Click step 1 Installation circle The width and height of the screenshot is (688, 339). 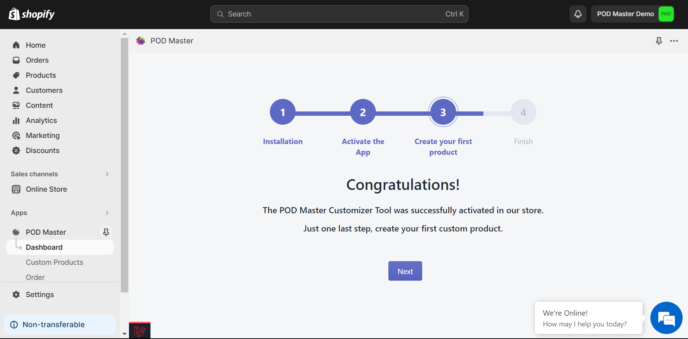click(x=283, y=112)
